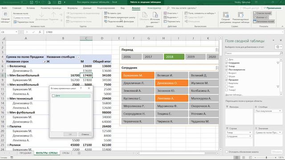The height and width of the screenshot is (160, 285).
Task: Click Вставить временную шкалу (Insert Timeline)
Action: tap(120, 17)
